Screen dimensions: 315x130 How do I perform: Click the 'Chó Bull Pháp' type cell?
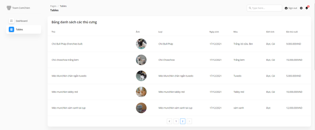(166, 44)
